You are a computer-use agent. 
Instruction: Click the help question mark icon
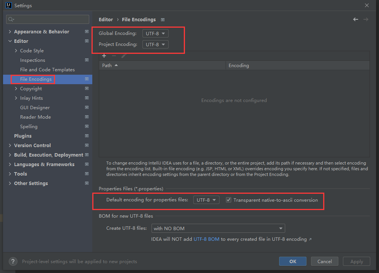(13, 261)
